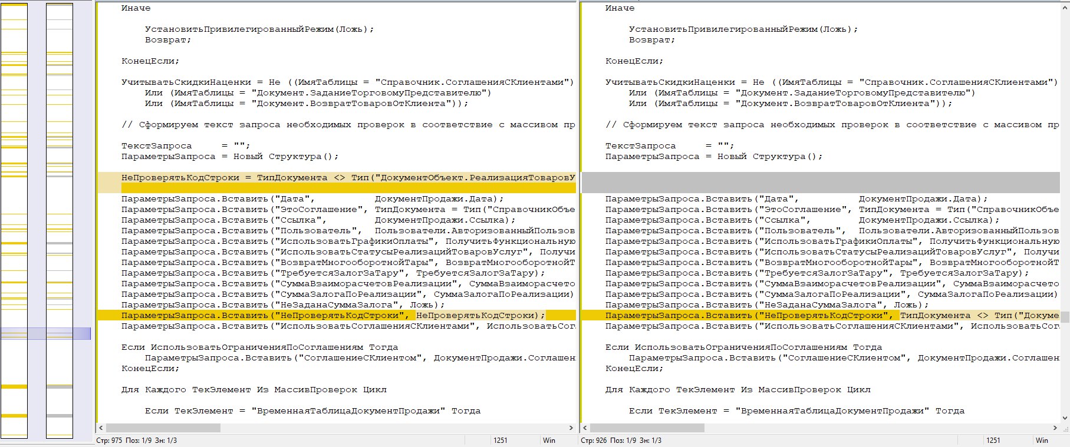
Task: Click left pane Вставить("СуммаВзаиморасчетовРеализации") line
Action: tap(348, 284)
